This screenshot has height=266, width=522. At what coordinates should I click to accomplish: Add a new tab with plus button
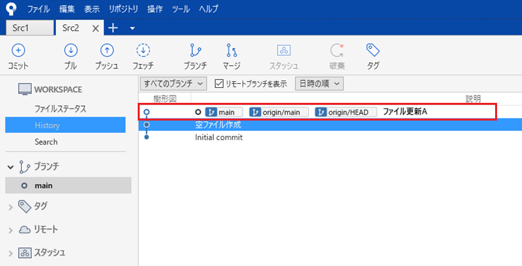[x=113, y=28]
